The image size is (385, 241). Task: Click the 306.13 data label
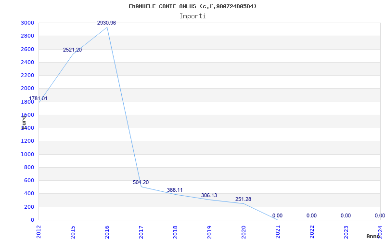point(209,196)
